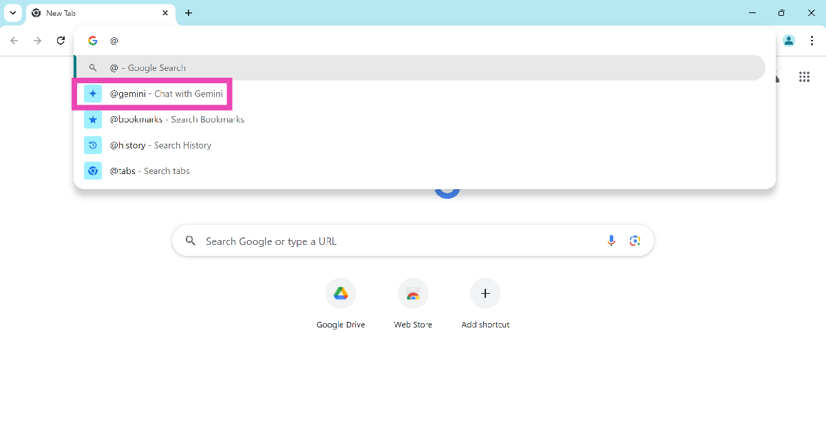
Task: Reload the page
Action: 61,41
